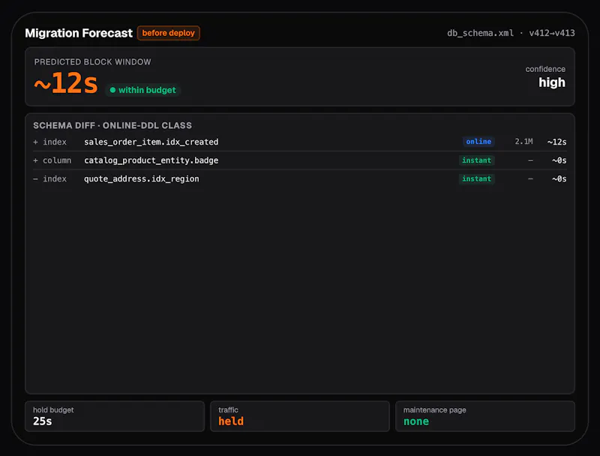Click the green dot in within budget pill
This screenshot has width=600, height=456.
[112, 90]
